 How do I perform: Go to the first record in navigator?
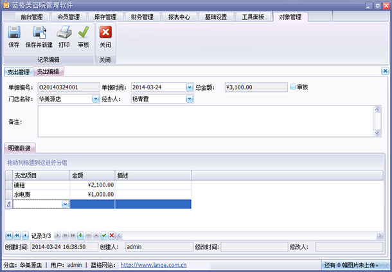coord(9,235)
